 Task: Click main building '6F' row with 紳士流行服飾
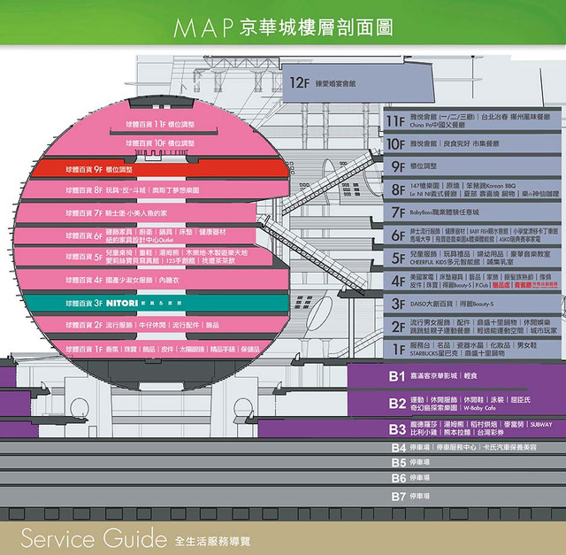point(472,235)
